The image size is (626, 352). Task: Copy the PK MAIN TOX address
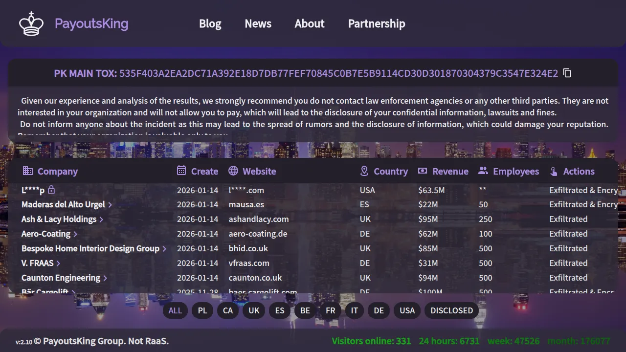567,73
